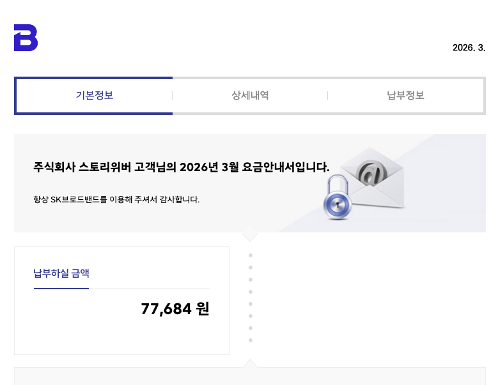Click the blue underline beneath 납부하실 금액
The image size is (498, 385).
click(x=61, y=289)
